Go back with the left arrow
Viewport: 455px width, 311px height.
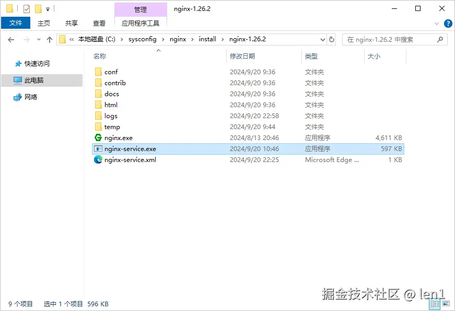pos(11,40)
